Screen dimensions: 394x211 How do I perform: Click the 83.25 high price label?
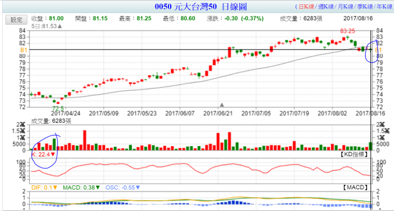pos(347,31)
